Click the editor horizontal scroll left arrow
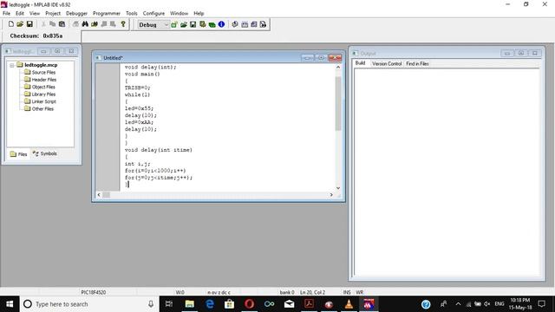The image size is (555, 312). click(x=99, y=194)
